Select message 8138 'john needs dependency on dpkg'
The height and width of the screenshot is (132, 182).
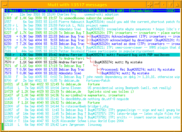pos(92,77)
